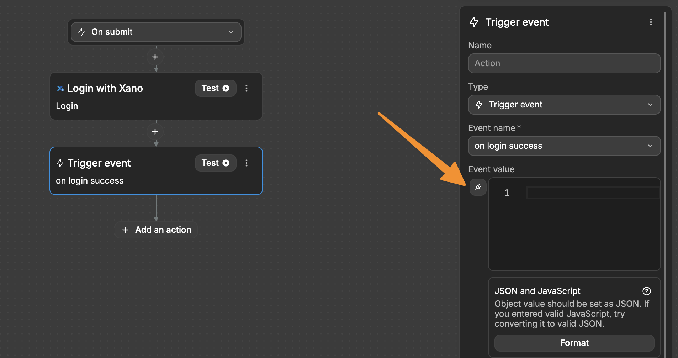Open the three-dot menu on Login with Xano node
The width and height of the screenshot is (678, 358).
pos(247,88)
